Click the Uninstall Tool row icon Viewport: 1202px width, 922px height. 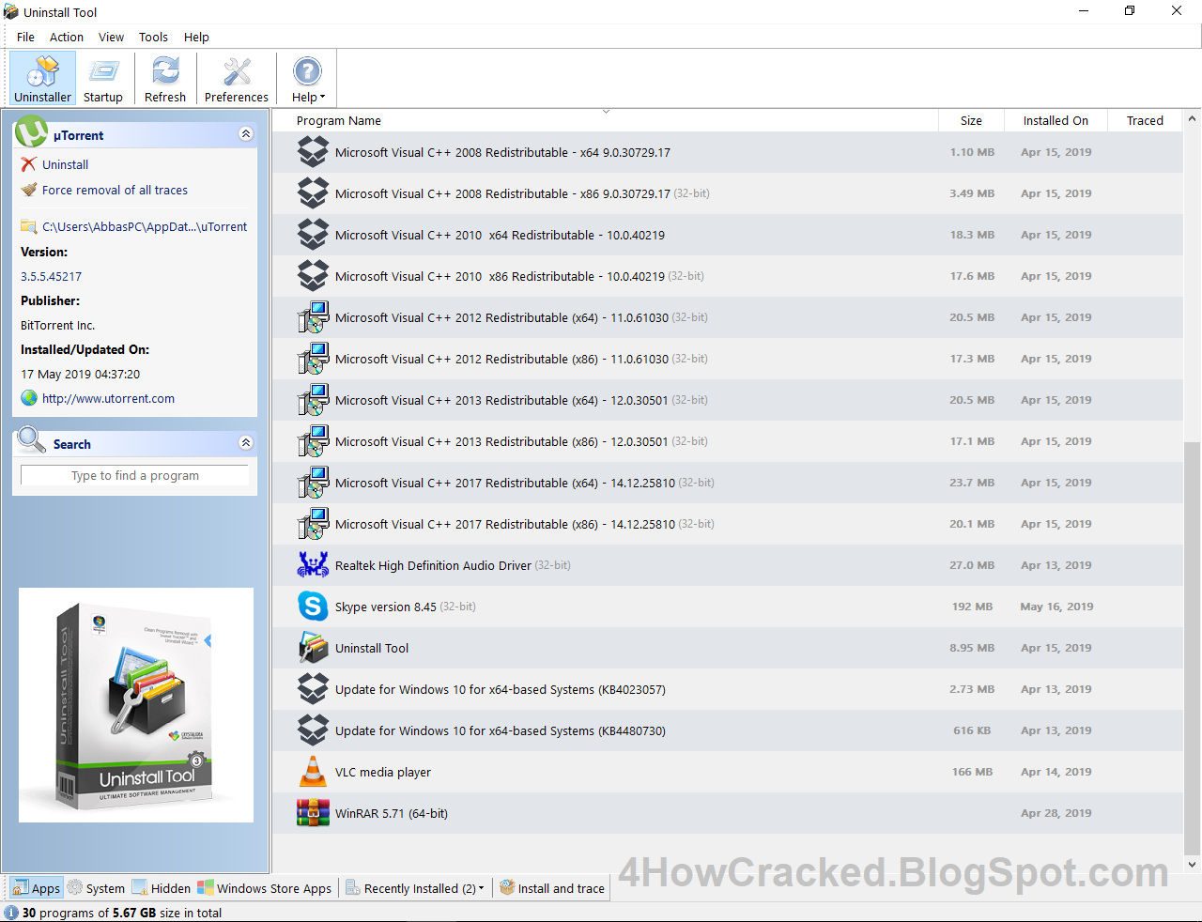pyautogui.click(x=313, y=648)
